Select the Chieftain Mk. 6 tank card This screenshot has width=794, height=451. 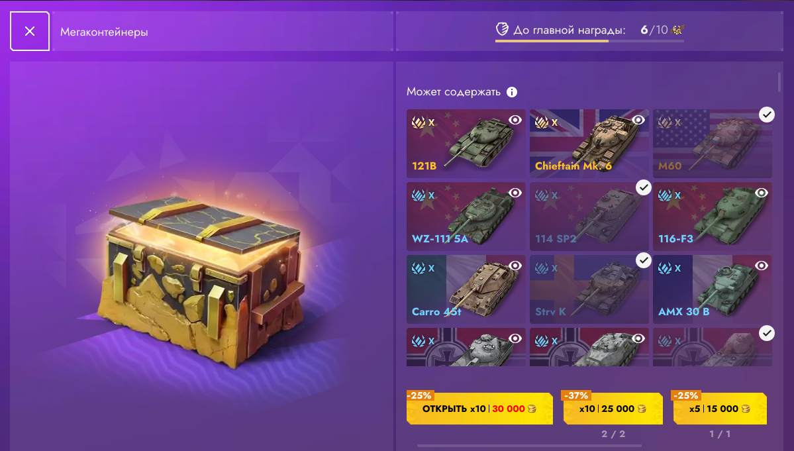click(589, 143)
